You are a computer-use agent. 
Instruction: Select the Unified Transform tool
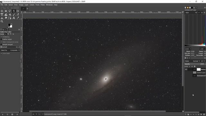tap(2, 15)
